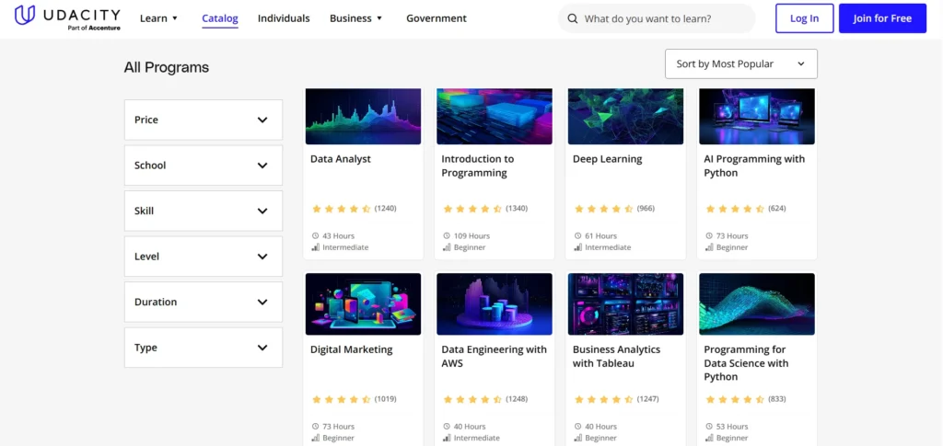The image size is (943, 446).
Task: Open Sort by Most Popular dropdown
Action: pos(740,64)
